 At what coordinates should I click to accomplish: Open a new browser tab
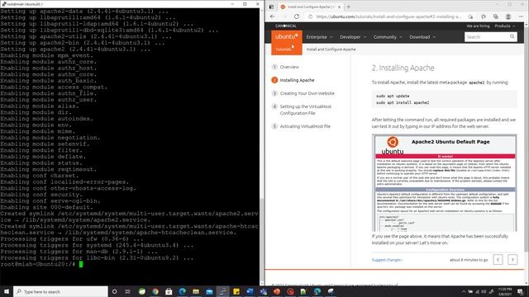(349, 7)
